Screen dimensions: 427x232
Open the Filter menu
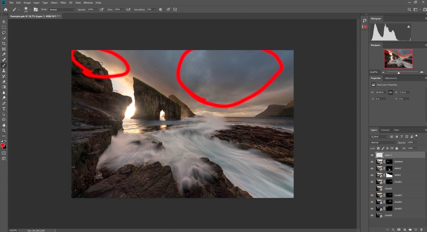[63, 3]
